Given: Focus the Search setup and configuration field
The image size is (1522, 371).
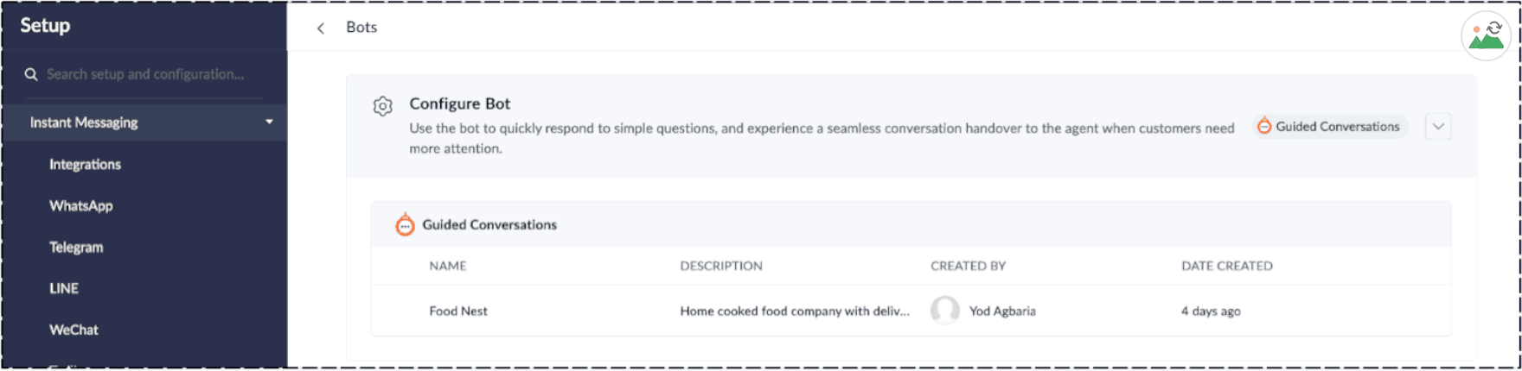Looking at the screenshot, I should 145,75.
